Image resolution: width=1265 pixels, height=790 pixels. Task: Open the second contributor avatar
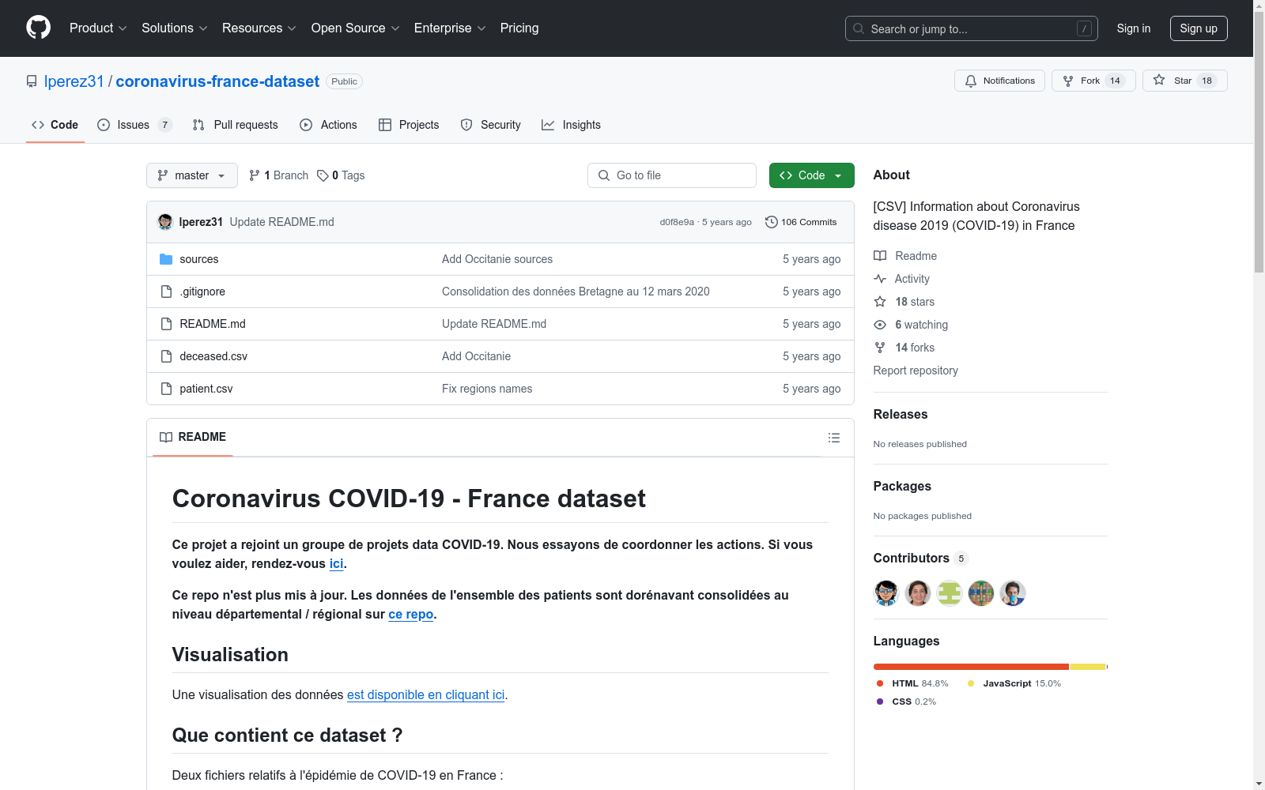click(x=918, y=593)
